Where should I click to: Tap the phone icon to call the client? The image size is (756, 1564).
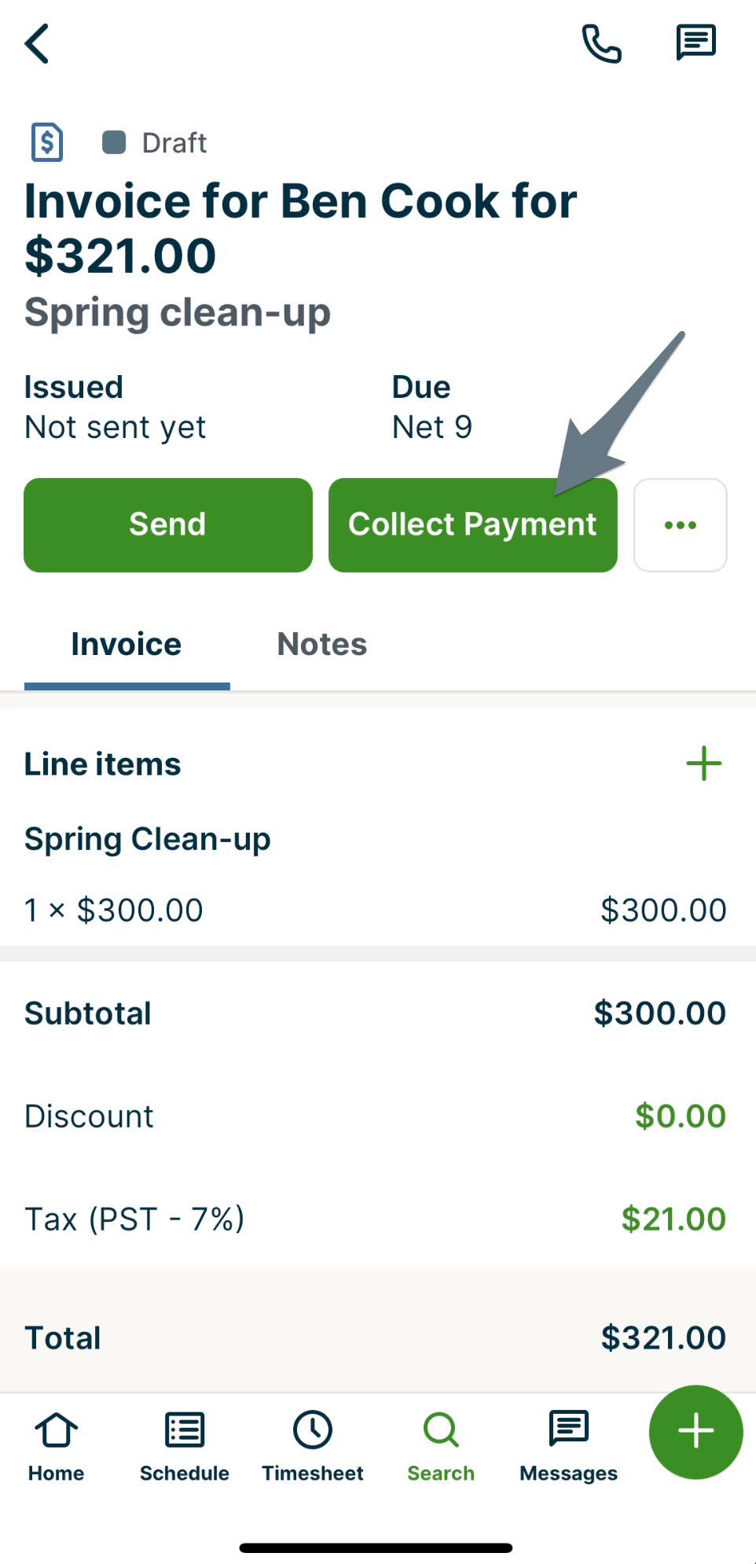point(600,42)
